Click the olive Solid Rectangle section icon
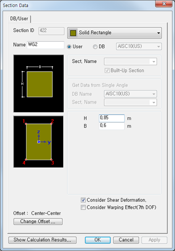 pyautogui.click(x=73, y=33)
